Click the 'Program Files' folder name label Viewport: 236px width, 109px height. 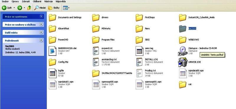coord(108,40)
